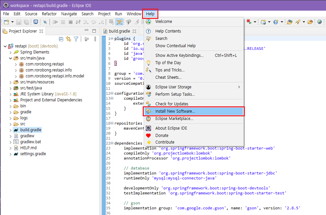Screen dimensions: 326x215
Task: Click the Resume debug icon
Action: pyautogui.click(x=55, y=22)
